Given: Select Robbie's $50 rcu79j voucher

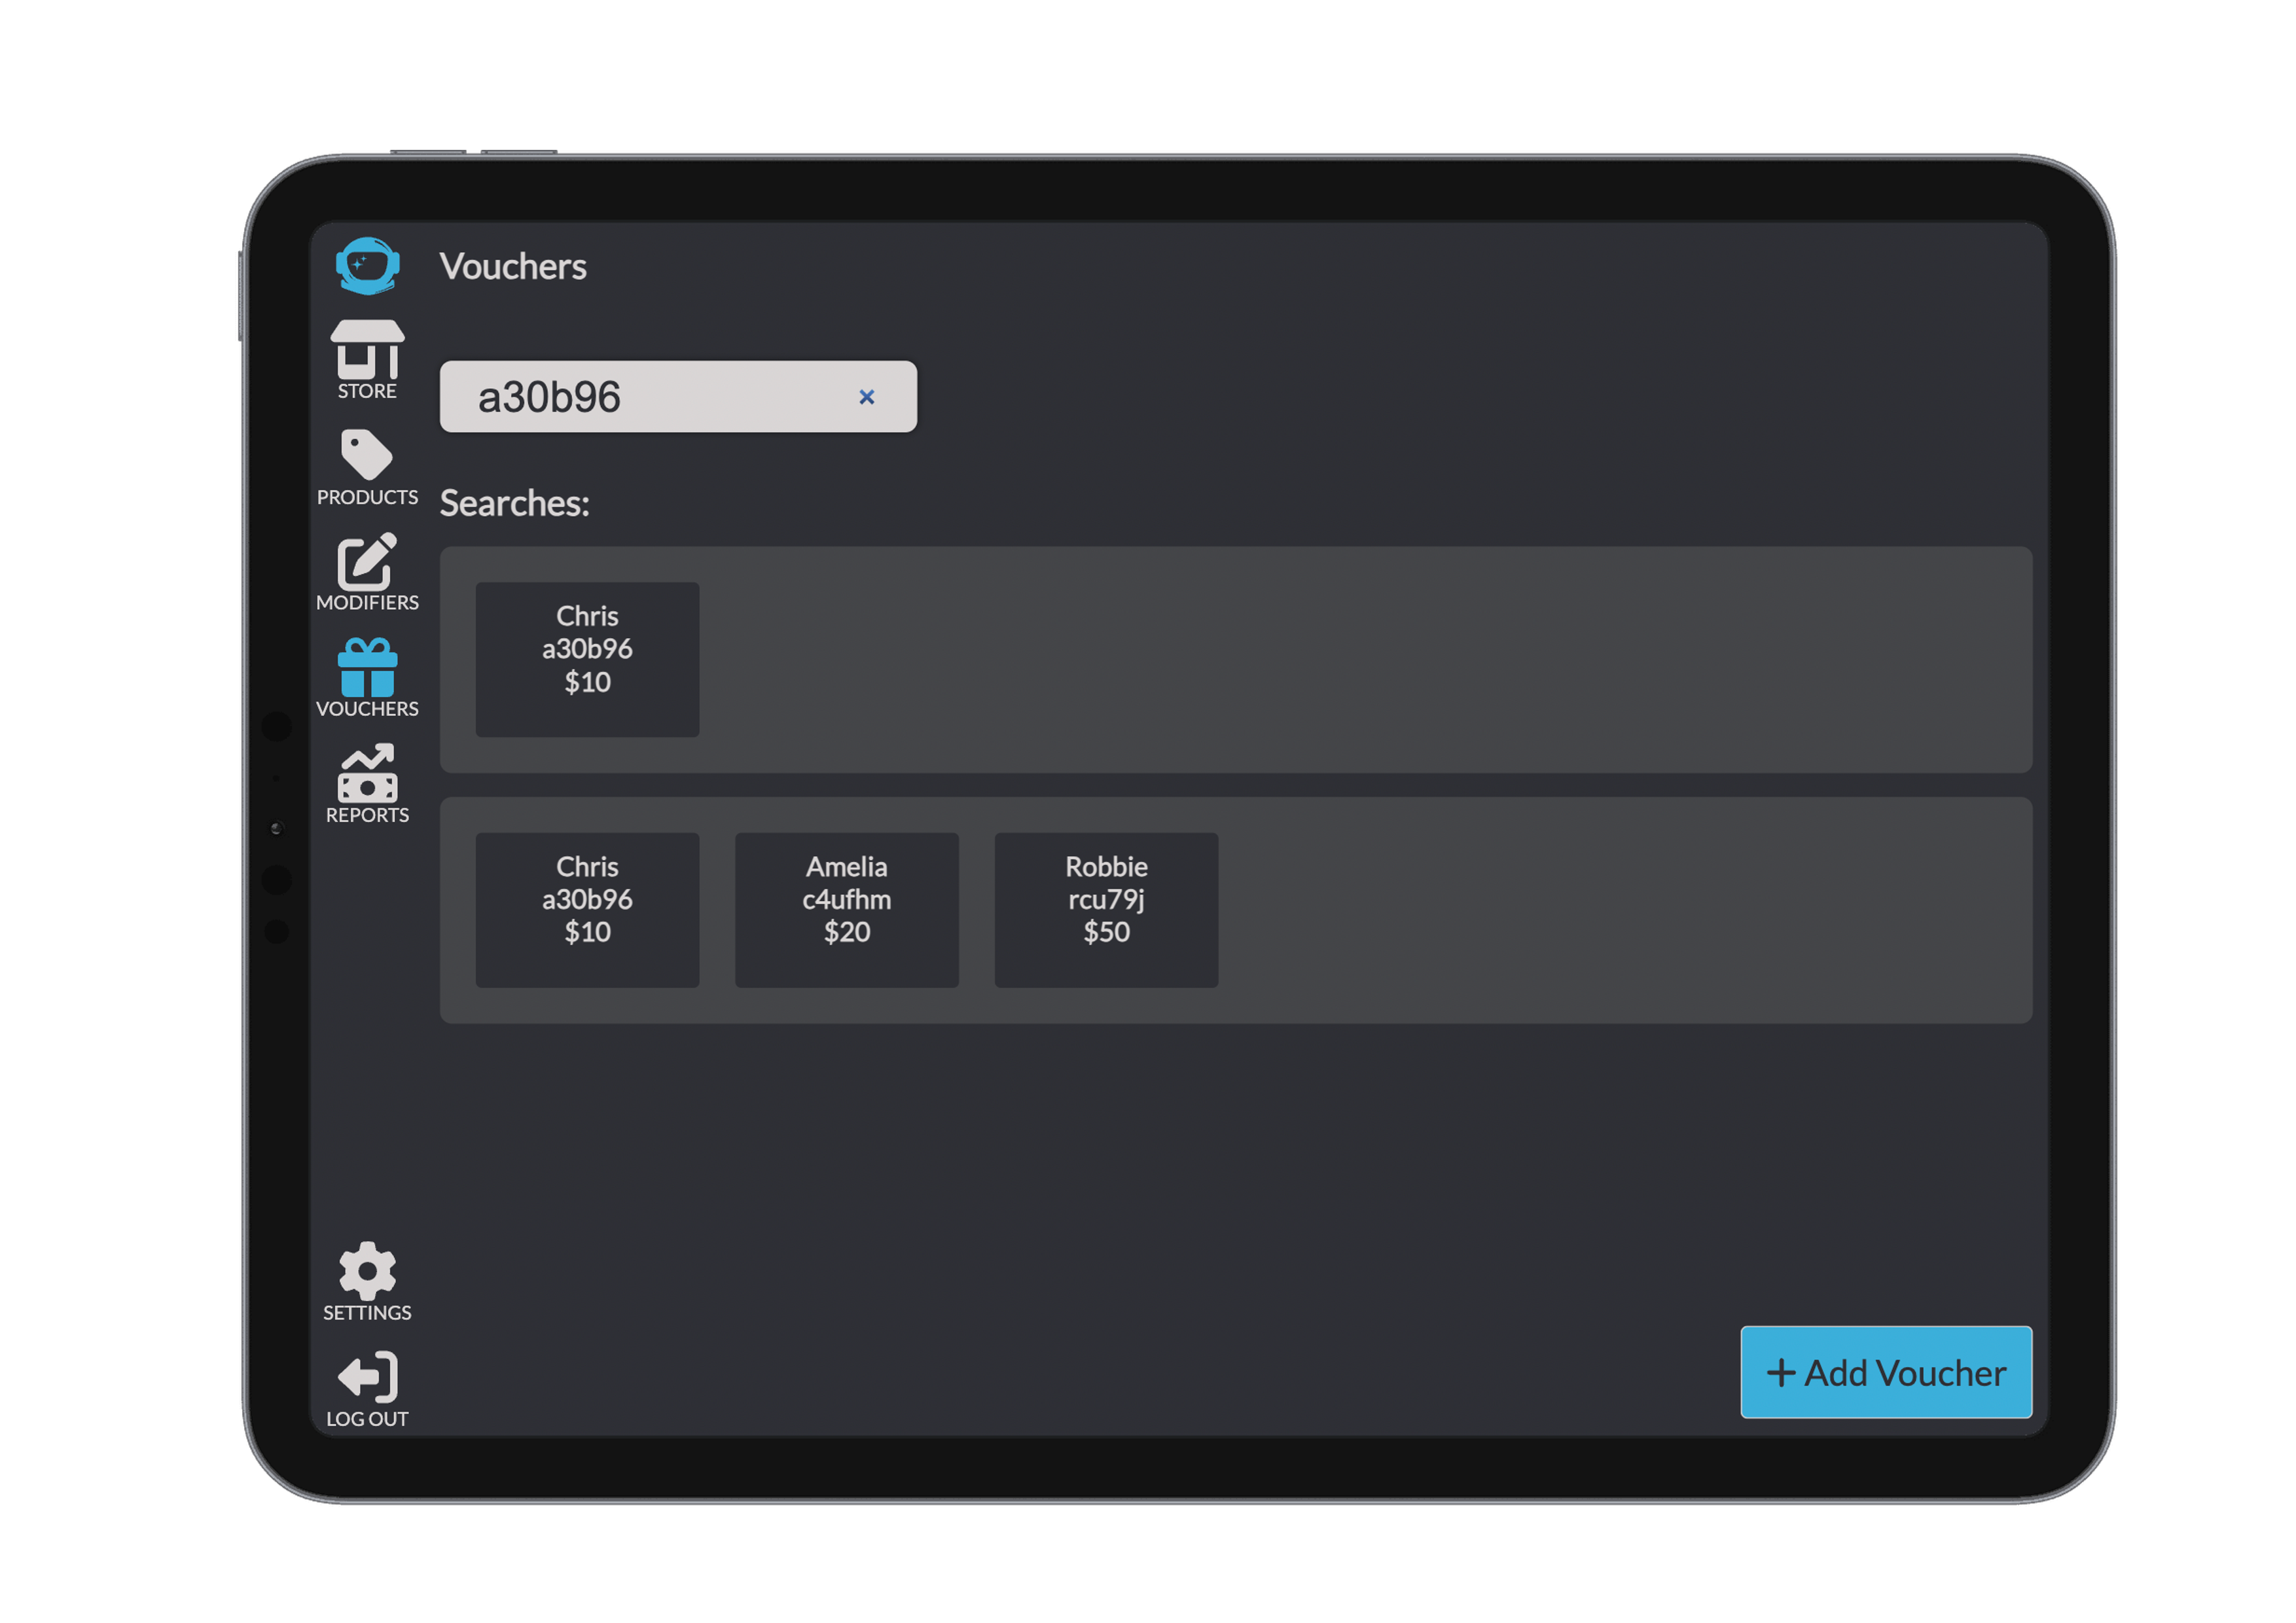Looking at the screenshot, I should click(1105, 908).
